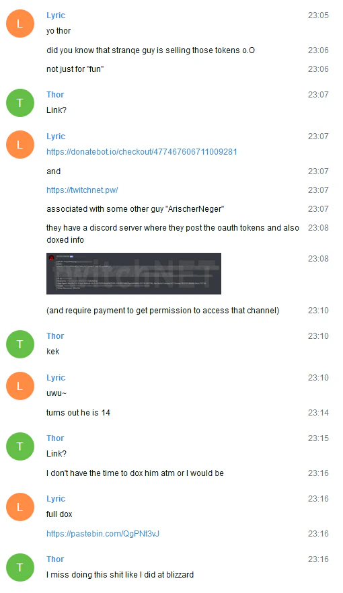Click Thor's avatar at 23:15 message
This screenshot has width=343, height=593.
tap(20, 446)
